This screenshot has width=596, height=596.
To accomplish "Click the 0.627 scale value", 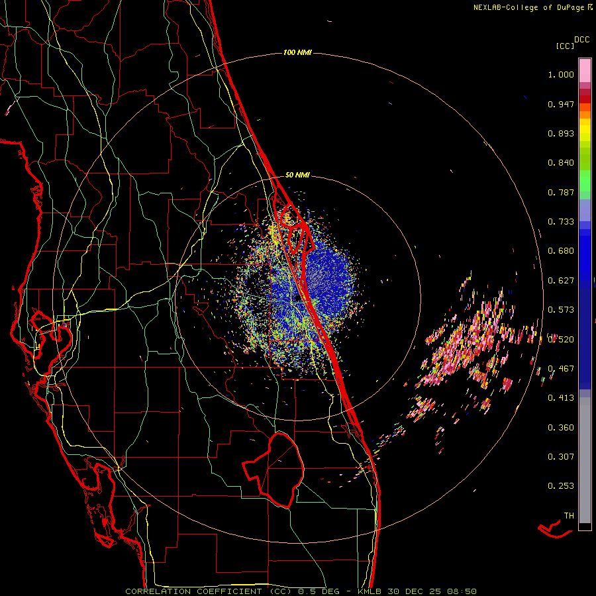I will [561, 281].
